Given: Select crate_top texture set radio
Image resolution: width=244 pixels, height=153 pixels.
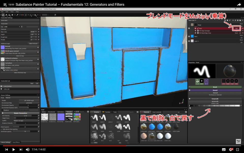Looking at the screenshot, I should pos(2,89).
